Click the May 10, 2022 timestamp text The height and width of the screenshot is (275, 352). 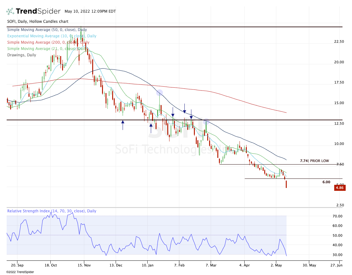[90, 11]
